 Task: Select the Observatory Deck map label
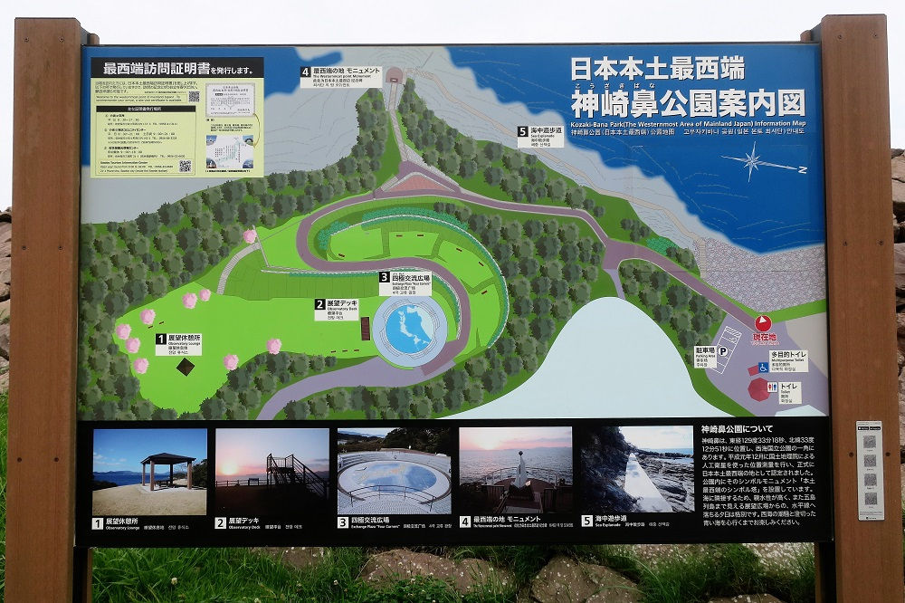[x=337, y=310]
